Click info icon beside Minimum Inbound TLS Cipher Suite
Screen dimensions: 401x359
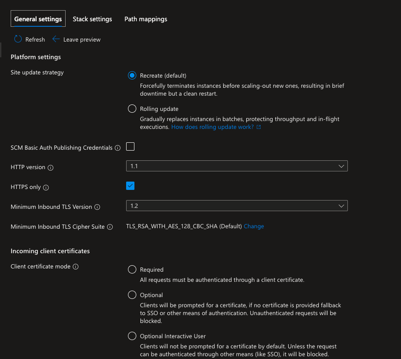pyautogui.click(x=109, y=227)
